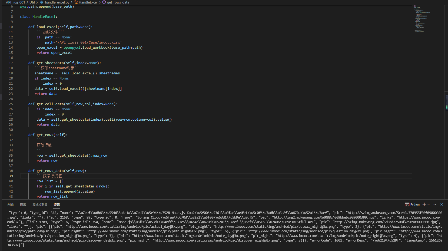Click 'self.get_sheetdata().max_row' text
This screenshot has height=251, width=448.
click(78, 155)
